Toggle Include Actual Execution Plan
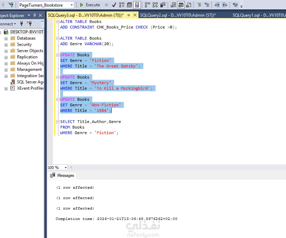Viewport: 286px width, 238px height. click(x=148, y=5)
